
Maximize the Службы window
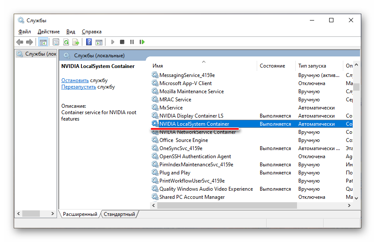click(x=331, y=20)
